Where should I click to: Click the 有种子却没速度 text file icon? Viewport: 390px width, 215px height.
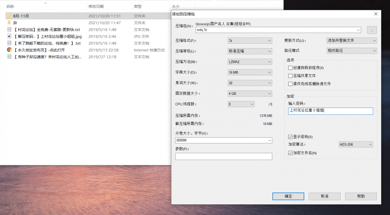click(x=9, y=56)
